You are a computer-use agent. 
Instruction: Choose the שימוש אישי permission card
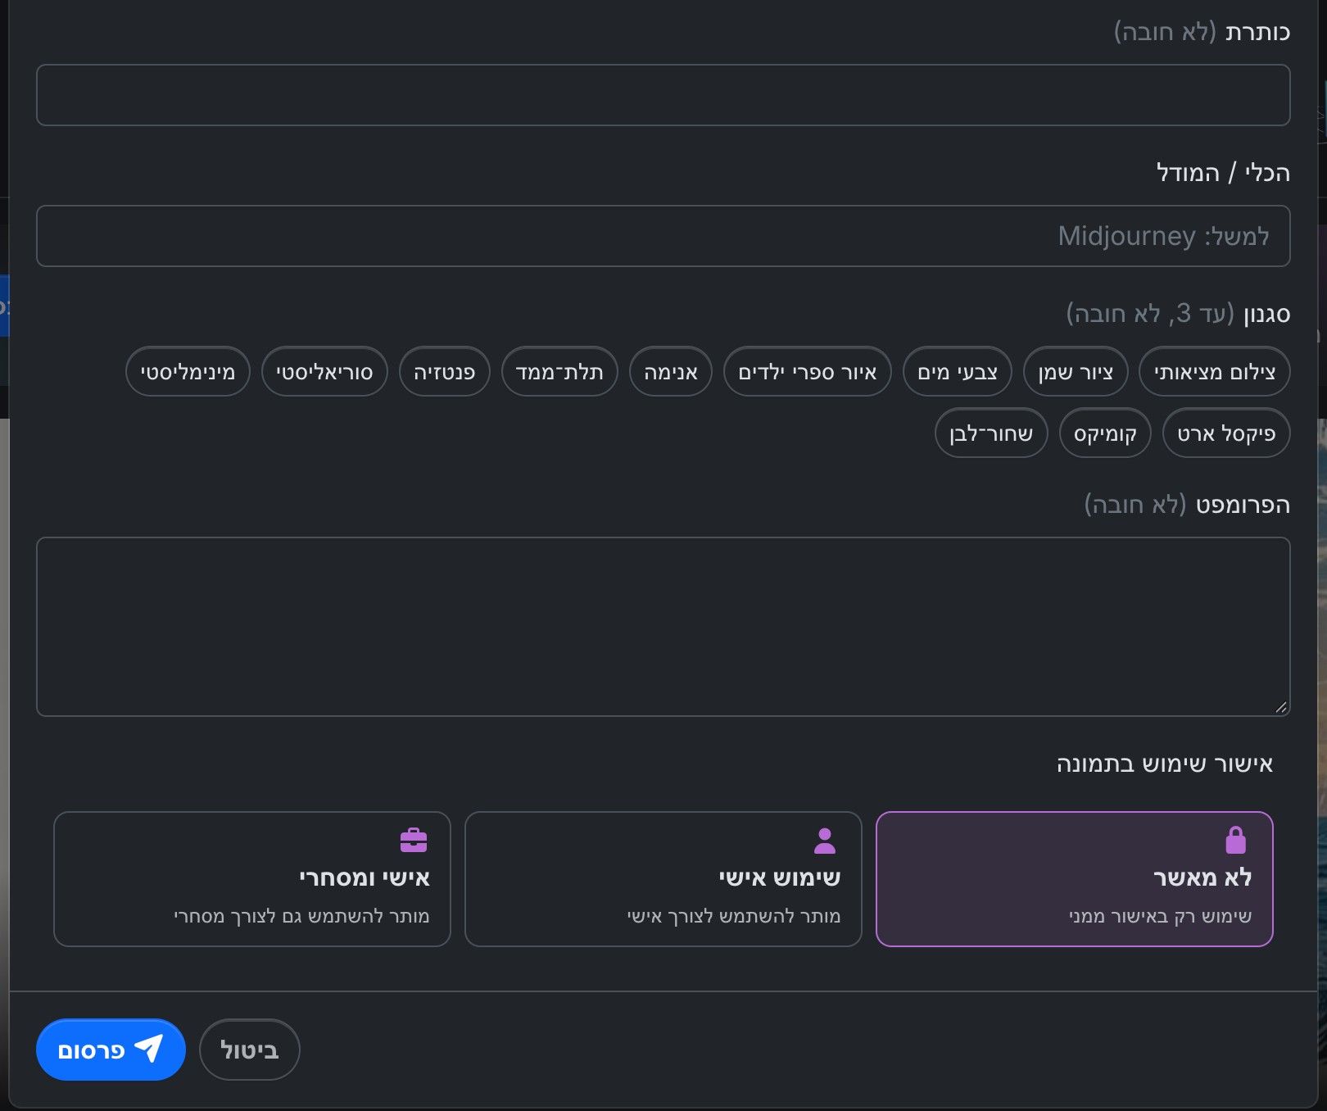663,878
